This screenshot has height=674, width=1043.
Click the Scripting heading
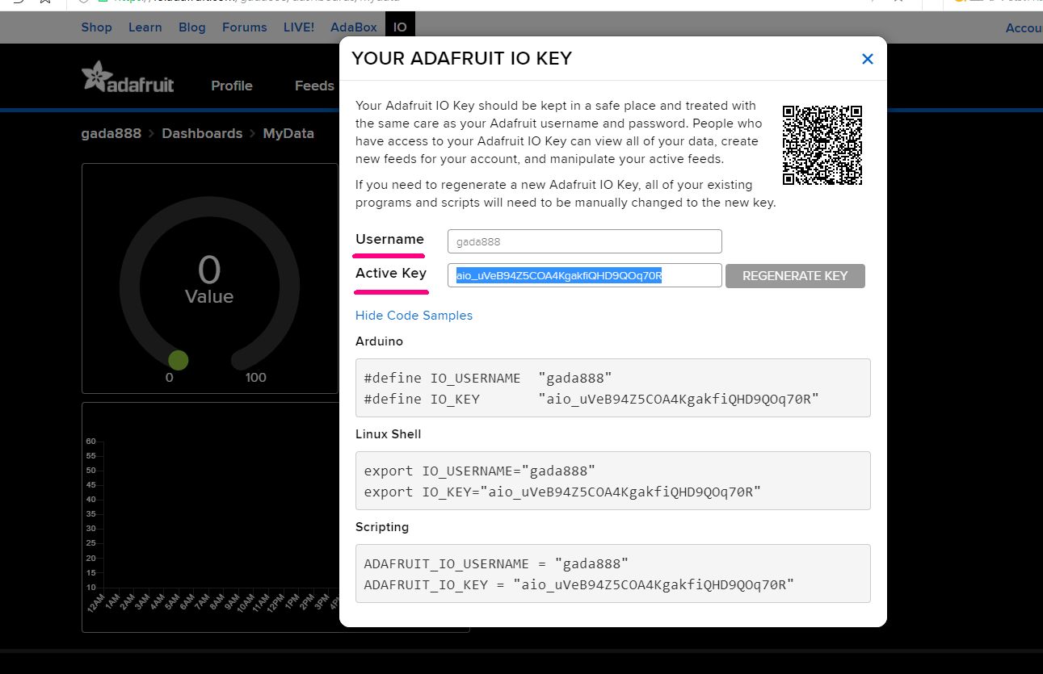(x=382, y=527)
